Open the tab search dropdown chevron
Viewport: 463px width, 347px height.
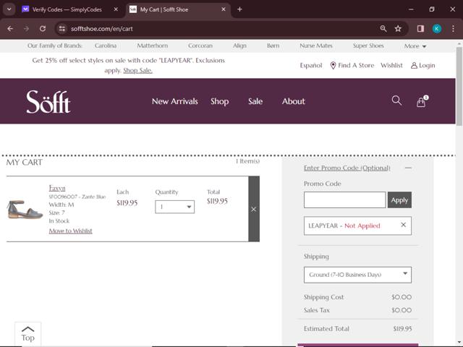[x=9, y=9]
